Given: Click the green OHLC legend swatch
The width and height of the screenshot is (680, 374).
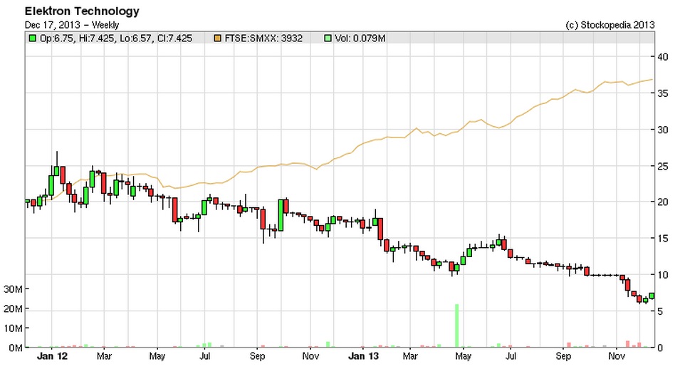Looking at the screenshot, I should click(32, 38).
